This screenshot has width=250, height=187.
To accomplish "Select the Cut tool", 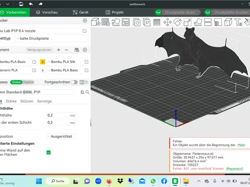I will point(208,22).
